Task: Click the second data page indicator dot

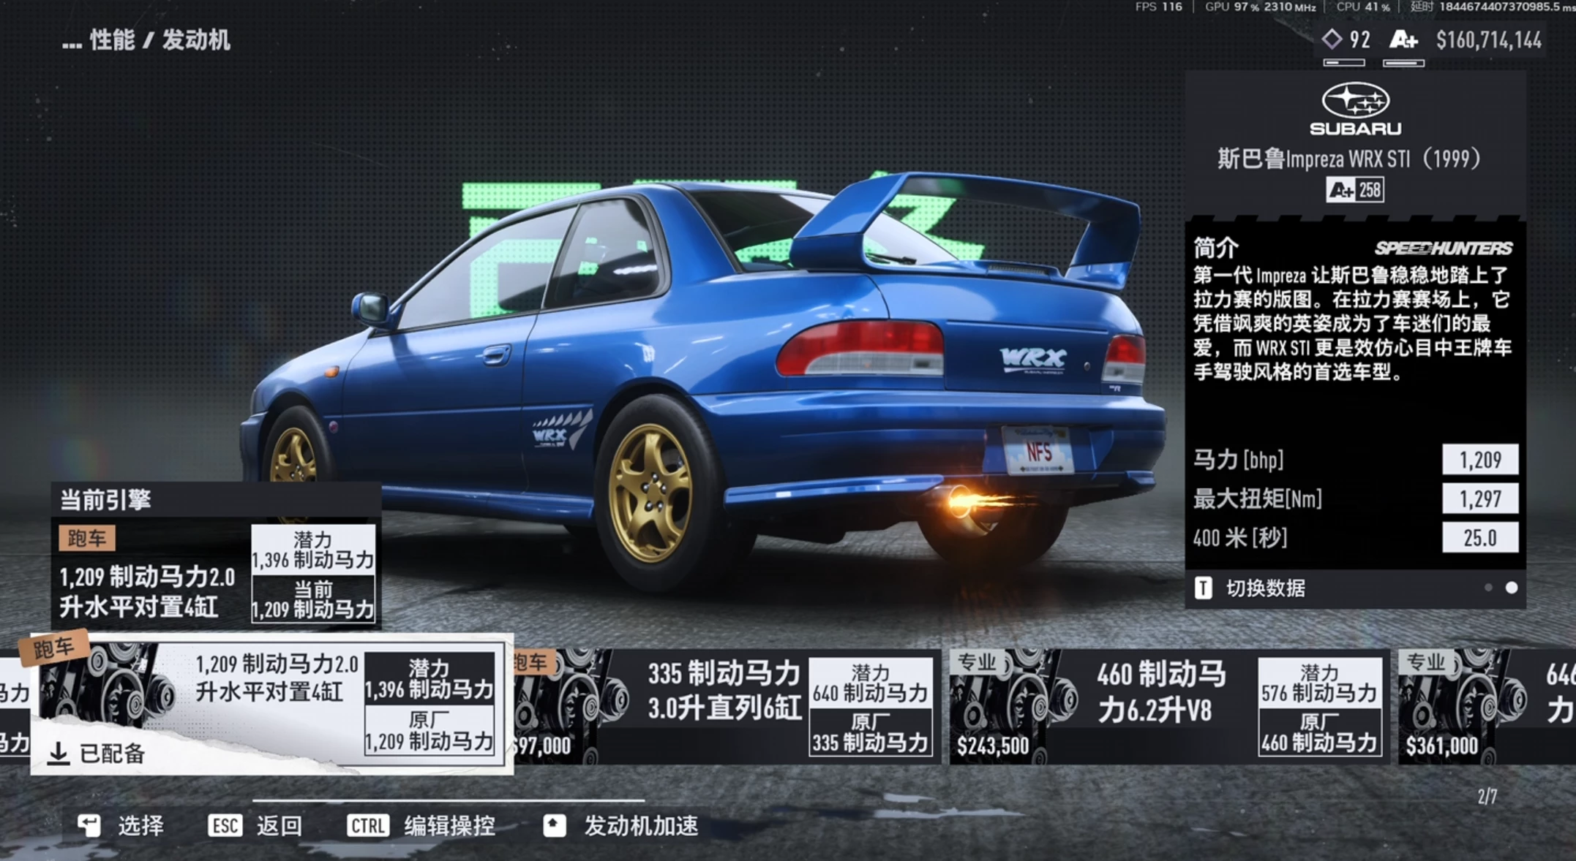Action: pyautogui.click(x=1512, y=588)
